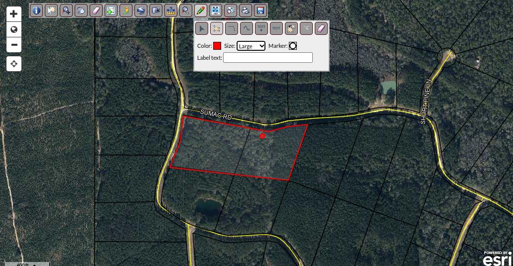
Task: Open the globe earth viewer tool
Action: (141, 10)
